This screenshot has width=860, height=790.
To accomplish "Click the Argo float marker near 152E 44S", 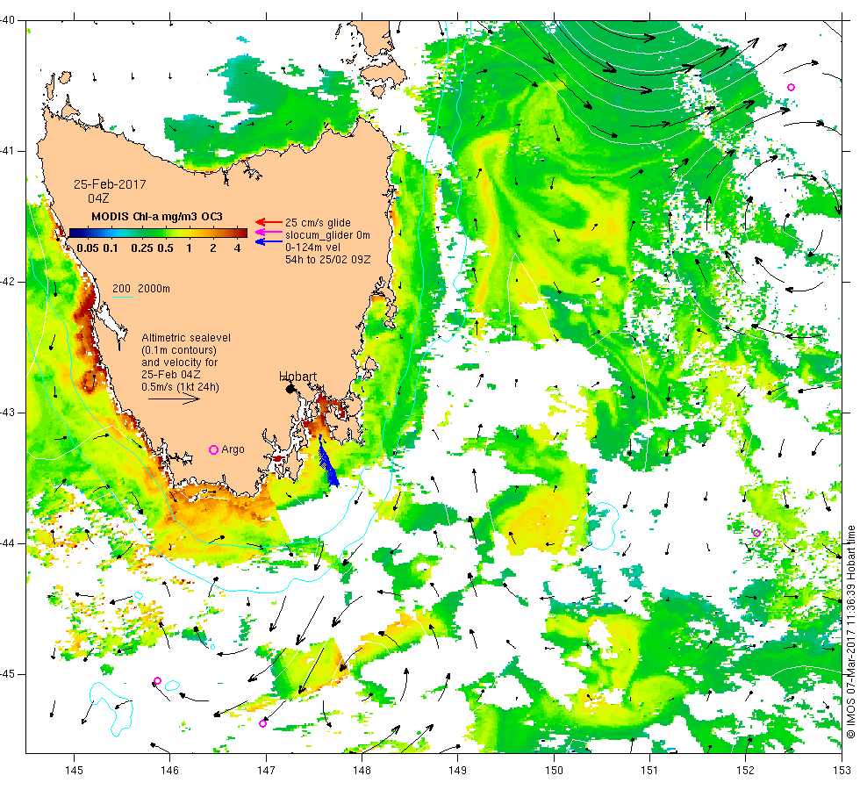I will coord(756,533).
